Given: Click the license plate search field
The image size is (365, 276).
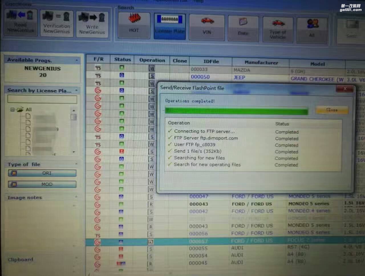Looking at the screenshot, I should 42,99.
